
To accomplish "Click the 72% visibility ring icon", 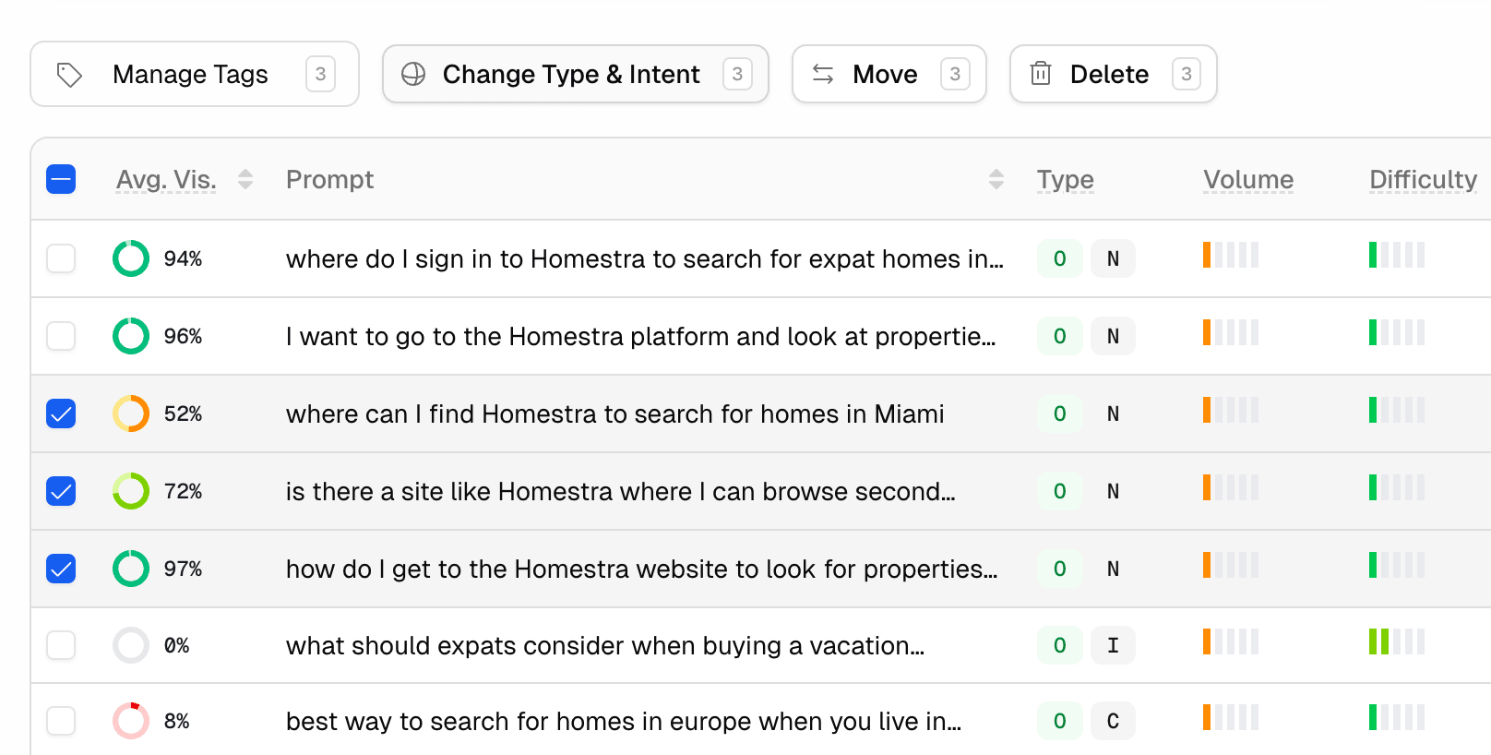I will pyautogui.click(x=131, y=491).
